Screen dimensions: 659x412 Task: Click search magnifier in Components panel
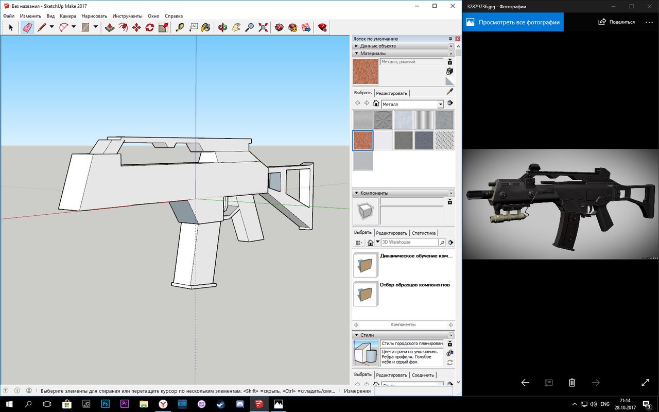coord(442,242)
